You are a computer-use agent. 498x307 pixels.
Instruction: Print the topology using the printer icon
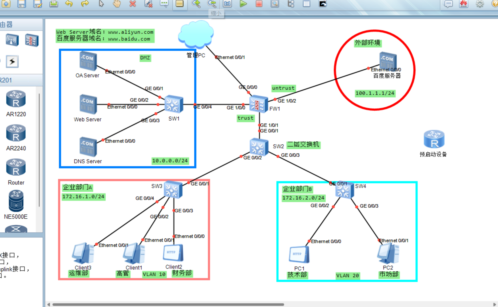tap(54, 3)
